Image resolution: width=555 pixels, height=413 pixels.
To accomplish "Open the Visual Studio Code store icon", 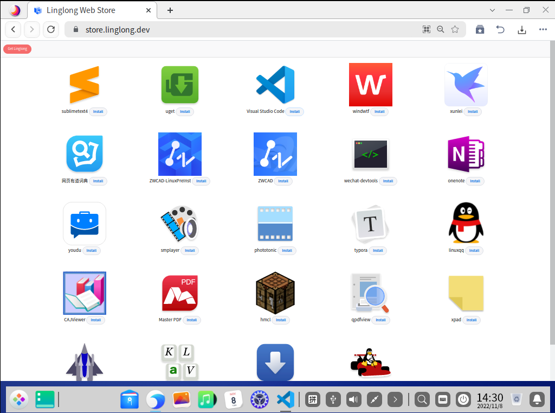I will click(275, 85).
